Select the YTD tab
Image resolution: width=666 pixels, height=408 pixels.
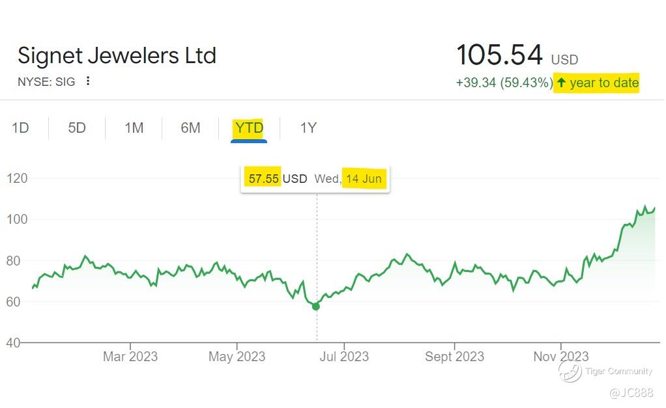click(x=249, y=128)
